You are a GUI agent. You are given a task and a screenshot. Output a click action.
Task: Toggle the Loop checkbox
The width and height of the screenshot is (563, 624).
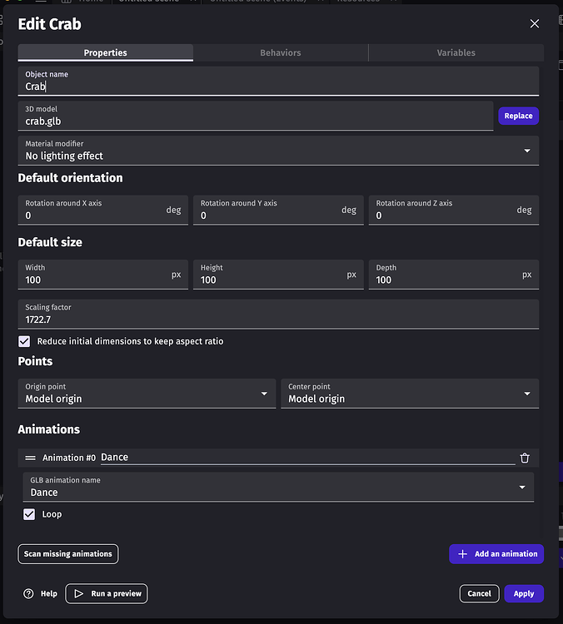pyautogui.click(x=29, y=514)
